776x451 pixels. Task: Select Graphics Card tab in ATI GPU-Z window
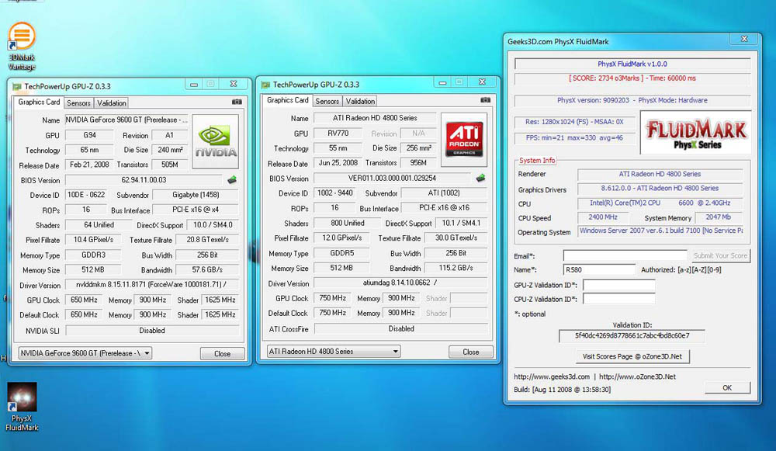click(x=288, y=100)
